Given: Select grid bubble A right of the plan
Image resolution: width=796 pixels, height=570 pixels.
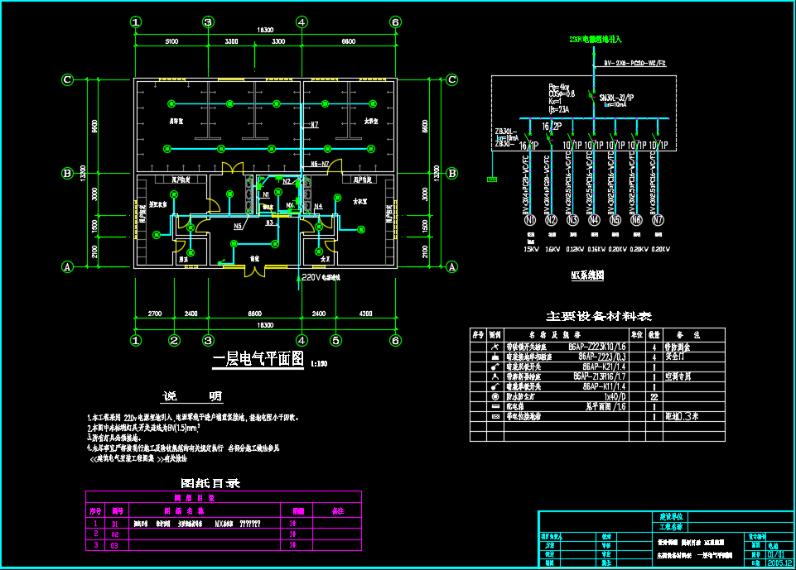Looking at the screenshot, I should (x=451, y=266).
